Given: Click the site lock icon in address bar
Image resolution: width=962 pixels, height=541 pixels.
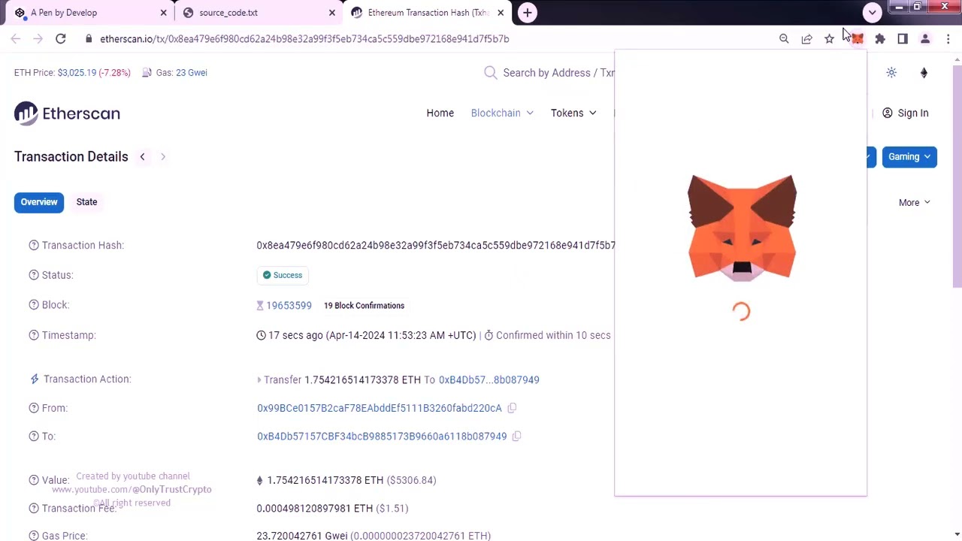Looking at the screenshot, I should point(89,38).
